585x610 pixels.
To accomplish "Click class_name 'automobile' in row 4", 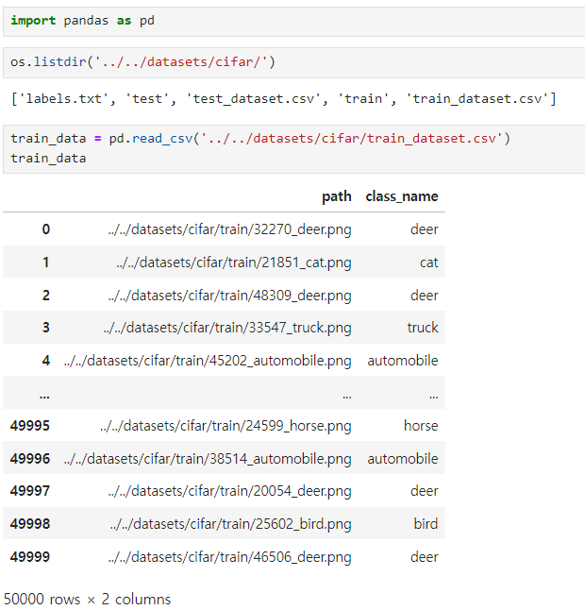I will click(403, 361).
